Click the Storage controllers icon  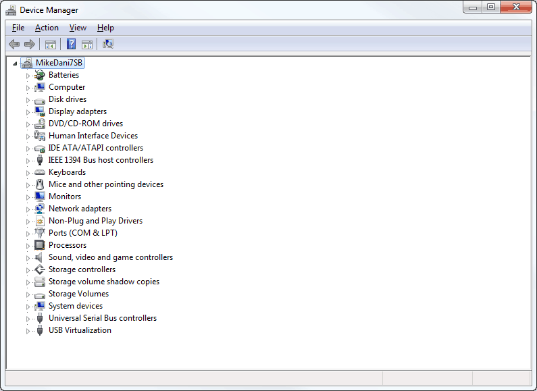point(40,269)
